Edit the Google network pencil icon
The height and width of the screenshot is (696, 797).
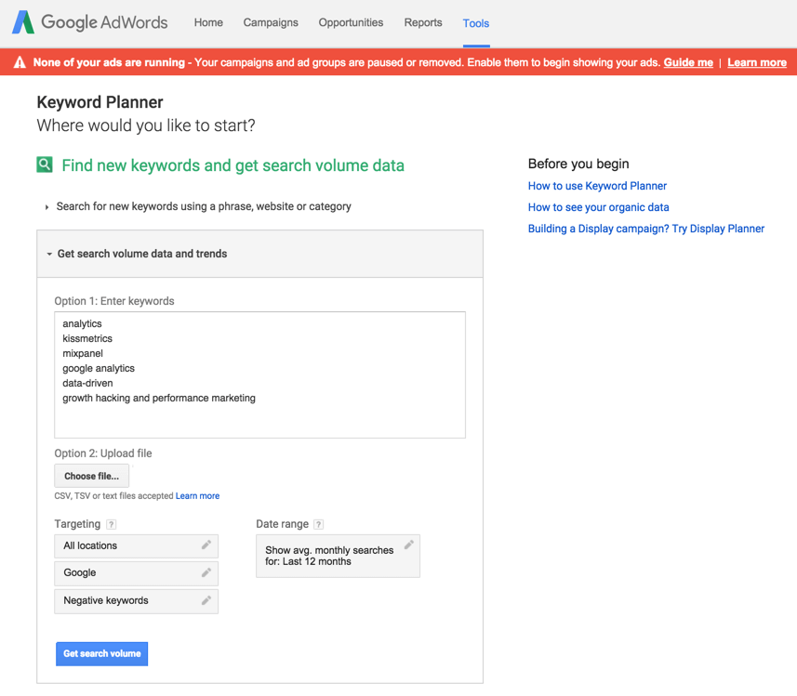(206, 573)
